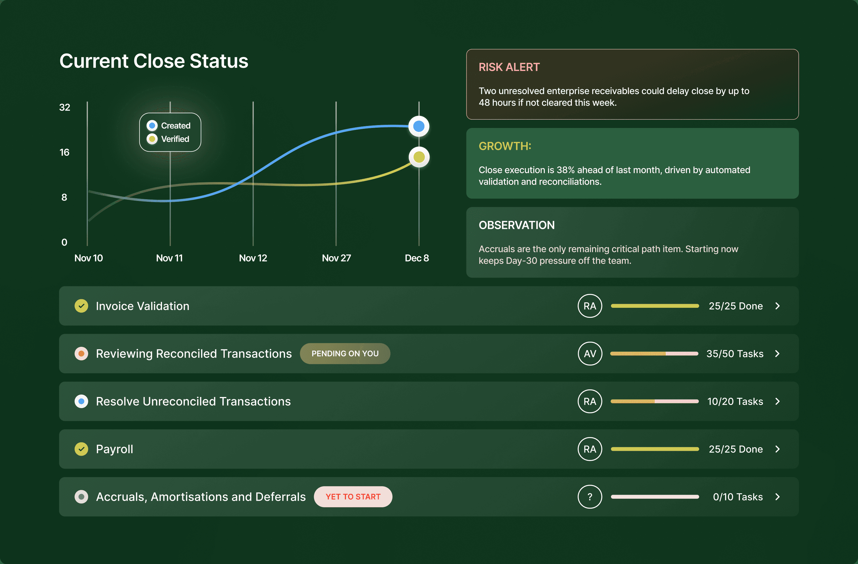Screen dimensions: 858x564
Task: Click the RA avatar on Invoice Validation row
Action: 590,306
